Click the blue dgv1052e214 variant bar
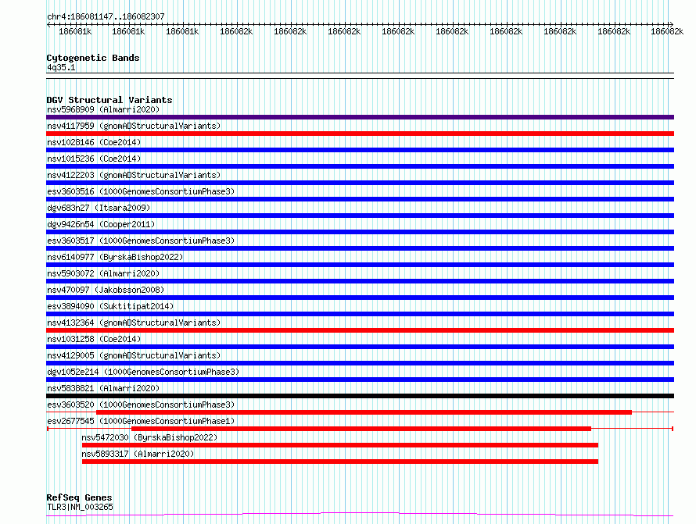Screen dimensions: 696x524 point(360,380)
